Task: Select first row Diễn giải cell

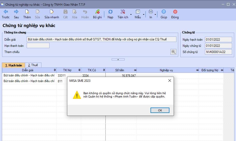Action: [x=29, y=75]
